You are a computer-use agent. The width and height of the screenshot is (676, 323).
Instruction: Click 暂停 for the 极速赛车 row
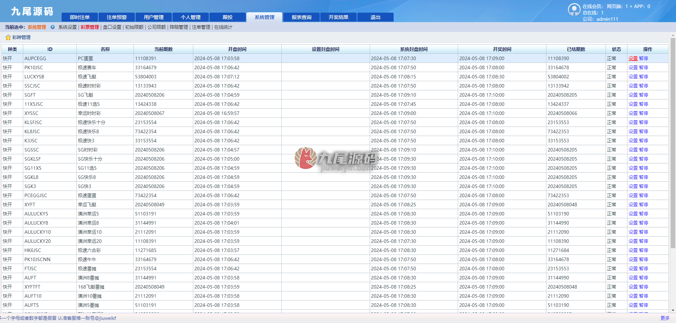[x=644, y=67]
